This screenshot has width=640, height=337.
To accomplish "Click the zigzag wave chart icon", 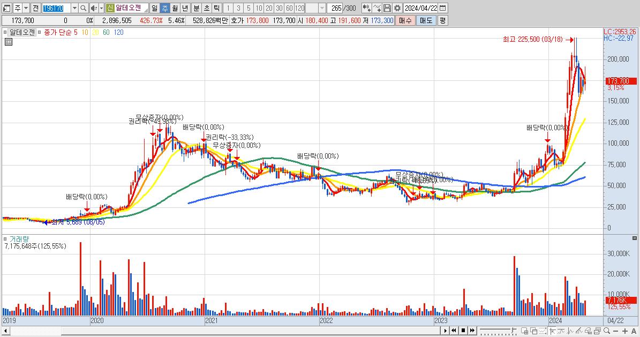I will 570,331.
